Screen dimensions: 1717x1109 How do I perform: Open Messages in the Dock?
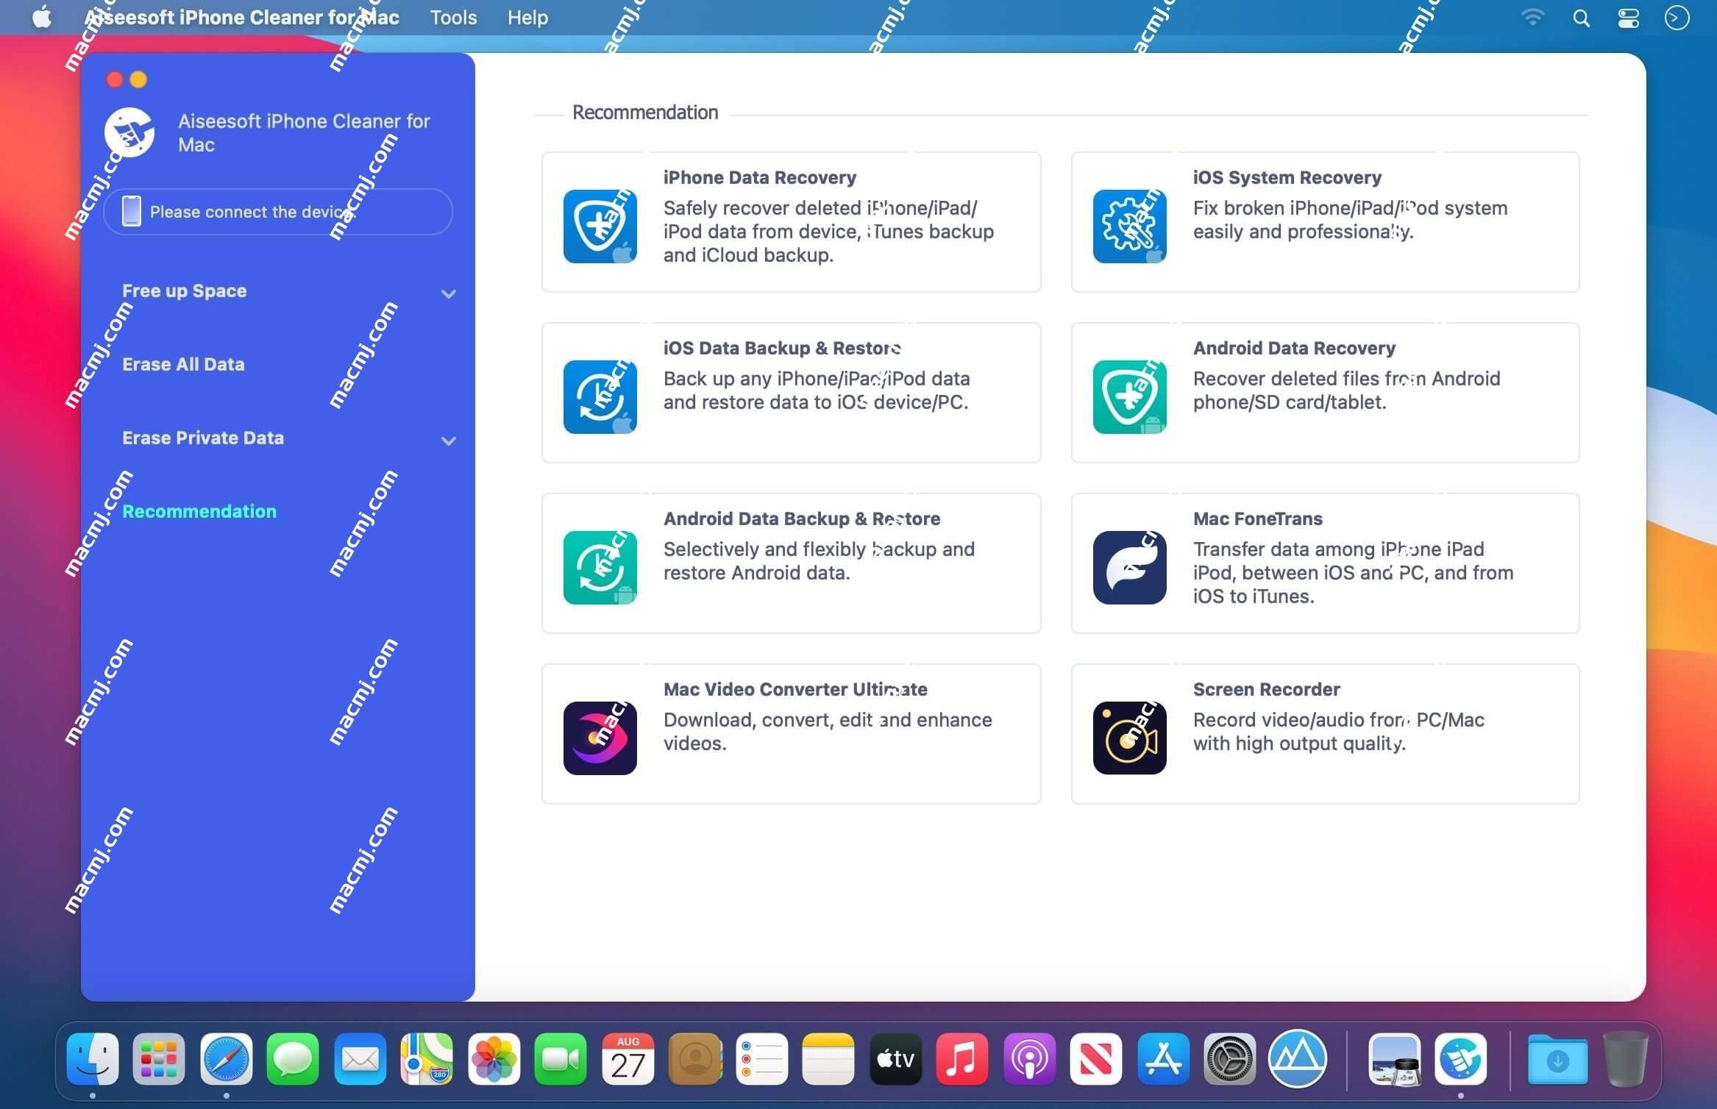(293, 1059)
